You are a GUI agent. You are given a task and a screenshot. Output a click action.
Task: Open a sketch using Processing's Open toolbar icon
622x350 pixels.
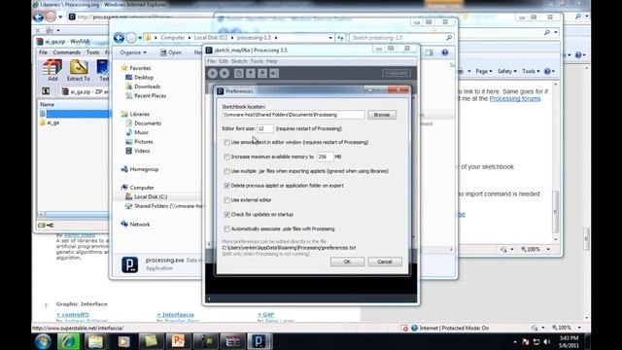click(251, 73)
